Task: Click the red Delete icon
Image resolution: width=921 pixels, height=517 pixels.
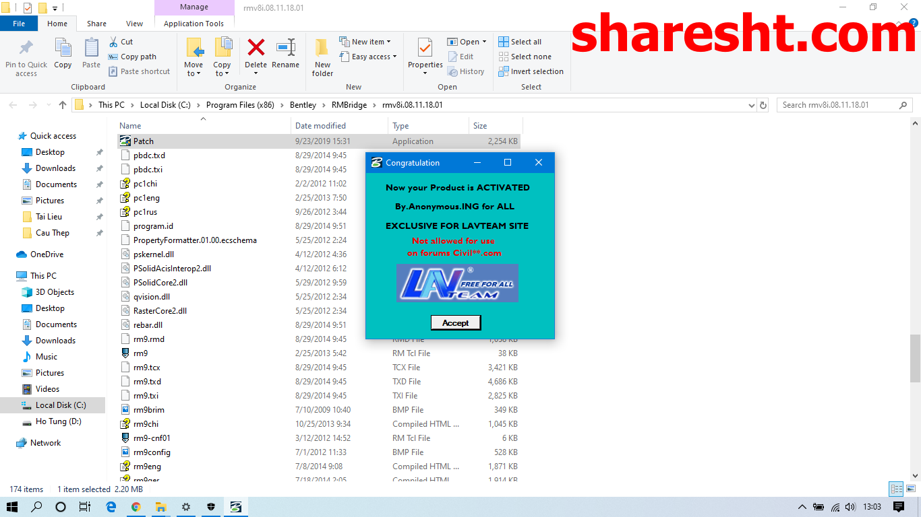Action: 256,47
